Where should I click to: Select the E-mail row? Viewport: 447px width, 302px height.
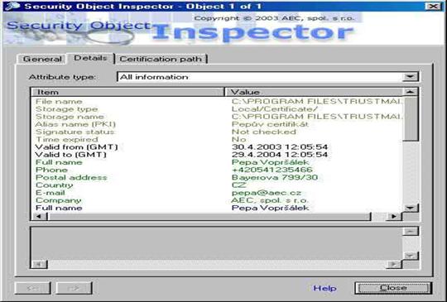tap(217, 193)
